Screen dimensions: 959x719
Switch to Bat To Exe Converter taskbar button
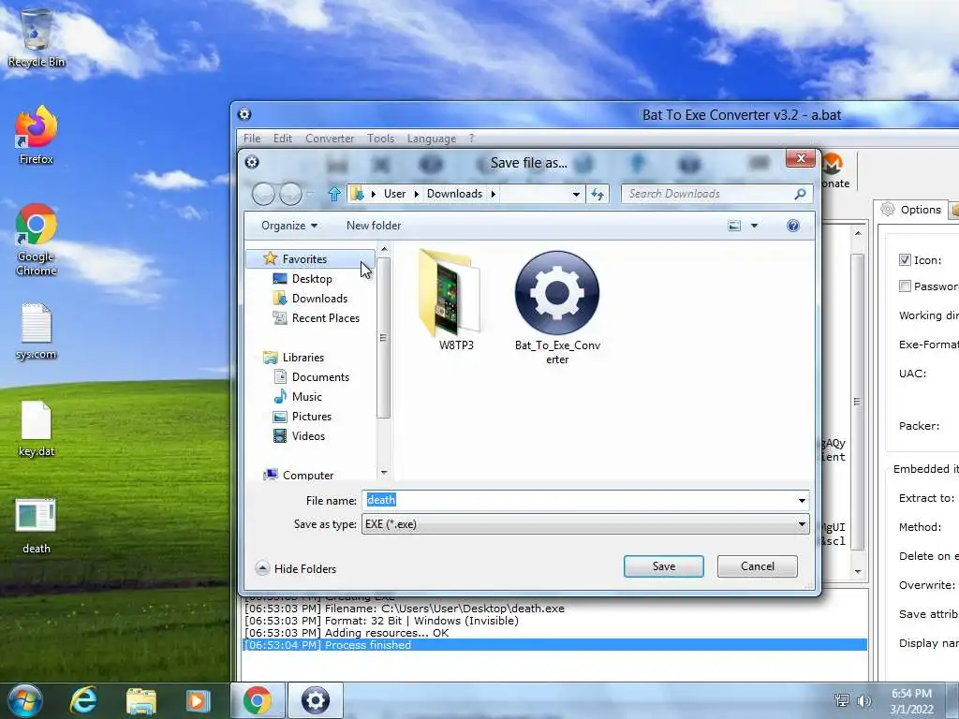315,700
